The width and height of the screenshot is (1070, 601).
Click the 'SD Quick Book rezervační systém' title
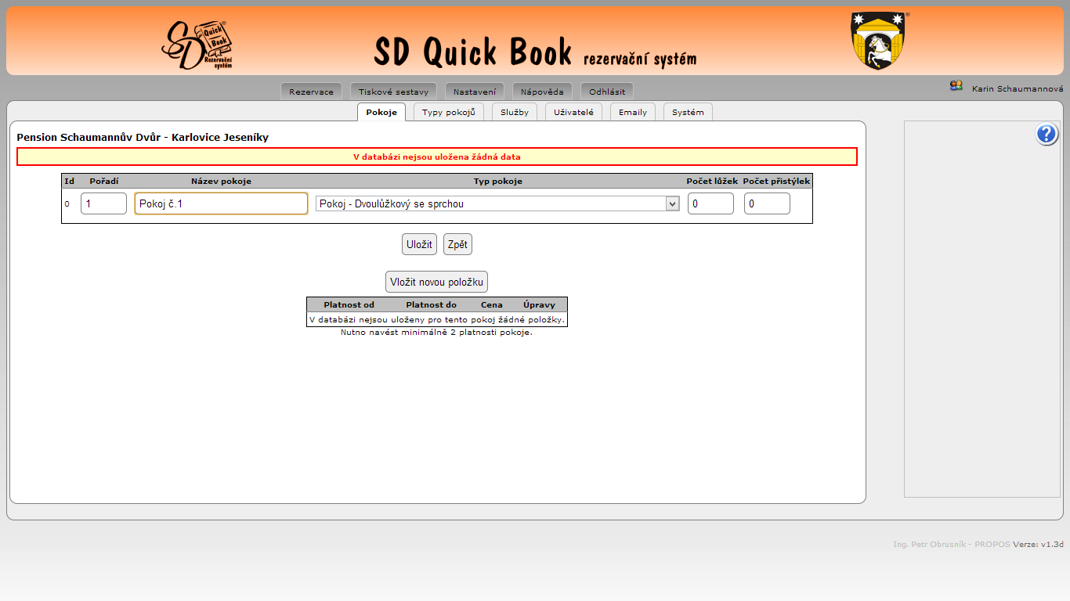coord(535,52)
